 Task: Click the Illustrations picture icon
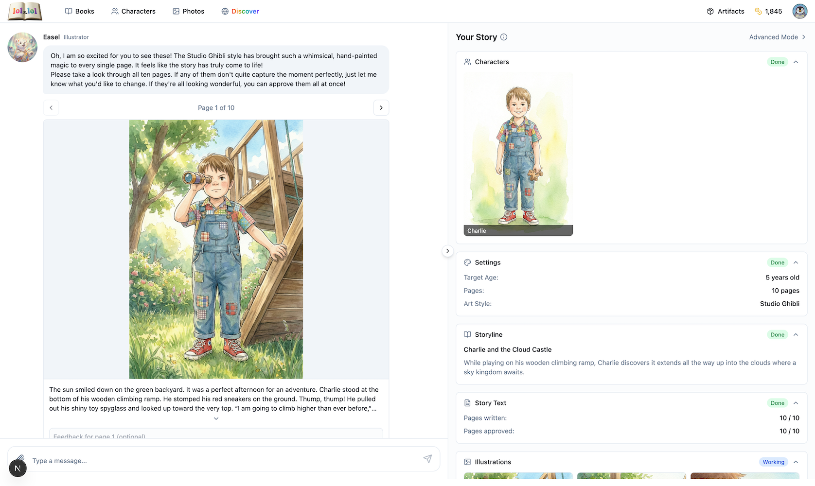467,462
